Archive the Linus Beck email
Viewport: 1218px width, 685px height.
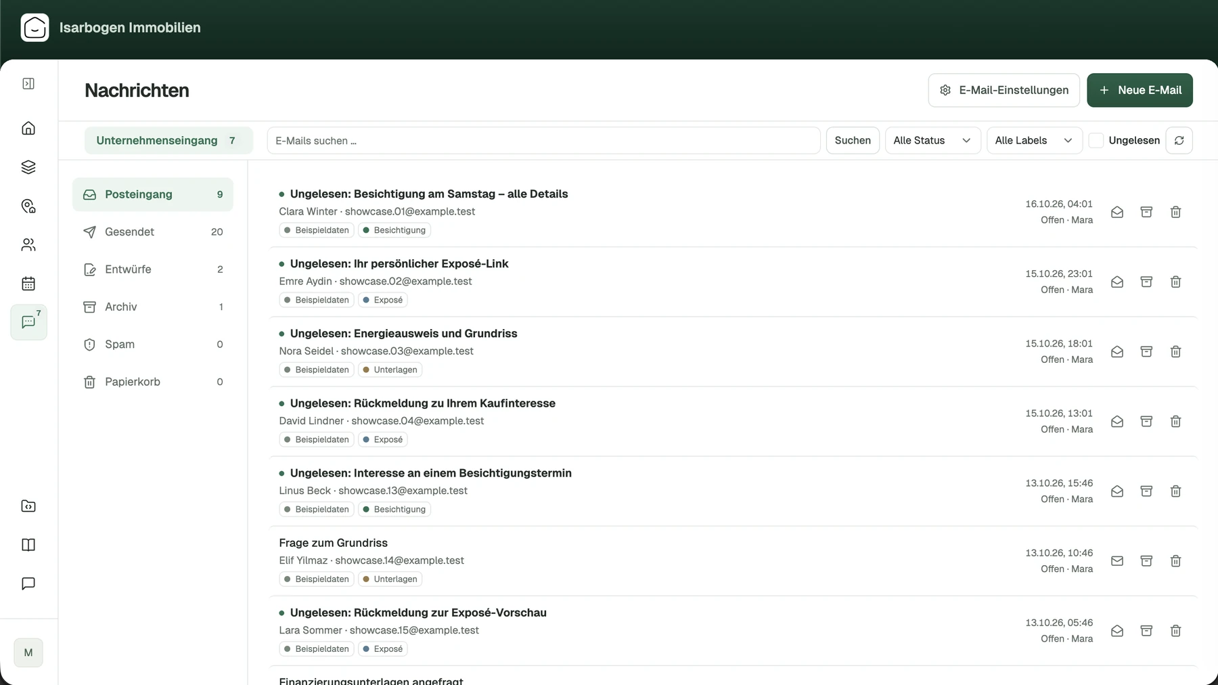[x=1146, y=491]
